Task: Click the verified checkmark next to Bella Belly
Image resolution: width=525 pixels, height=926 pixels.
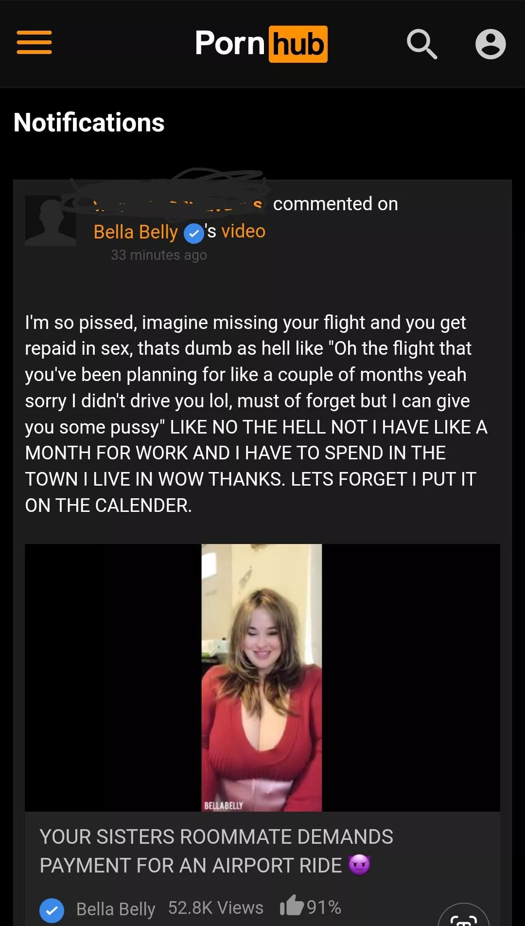Action: click(193, 233)
